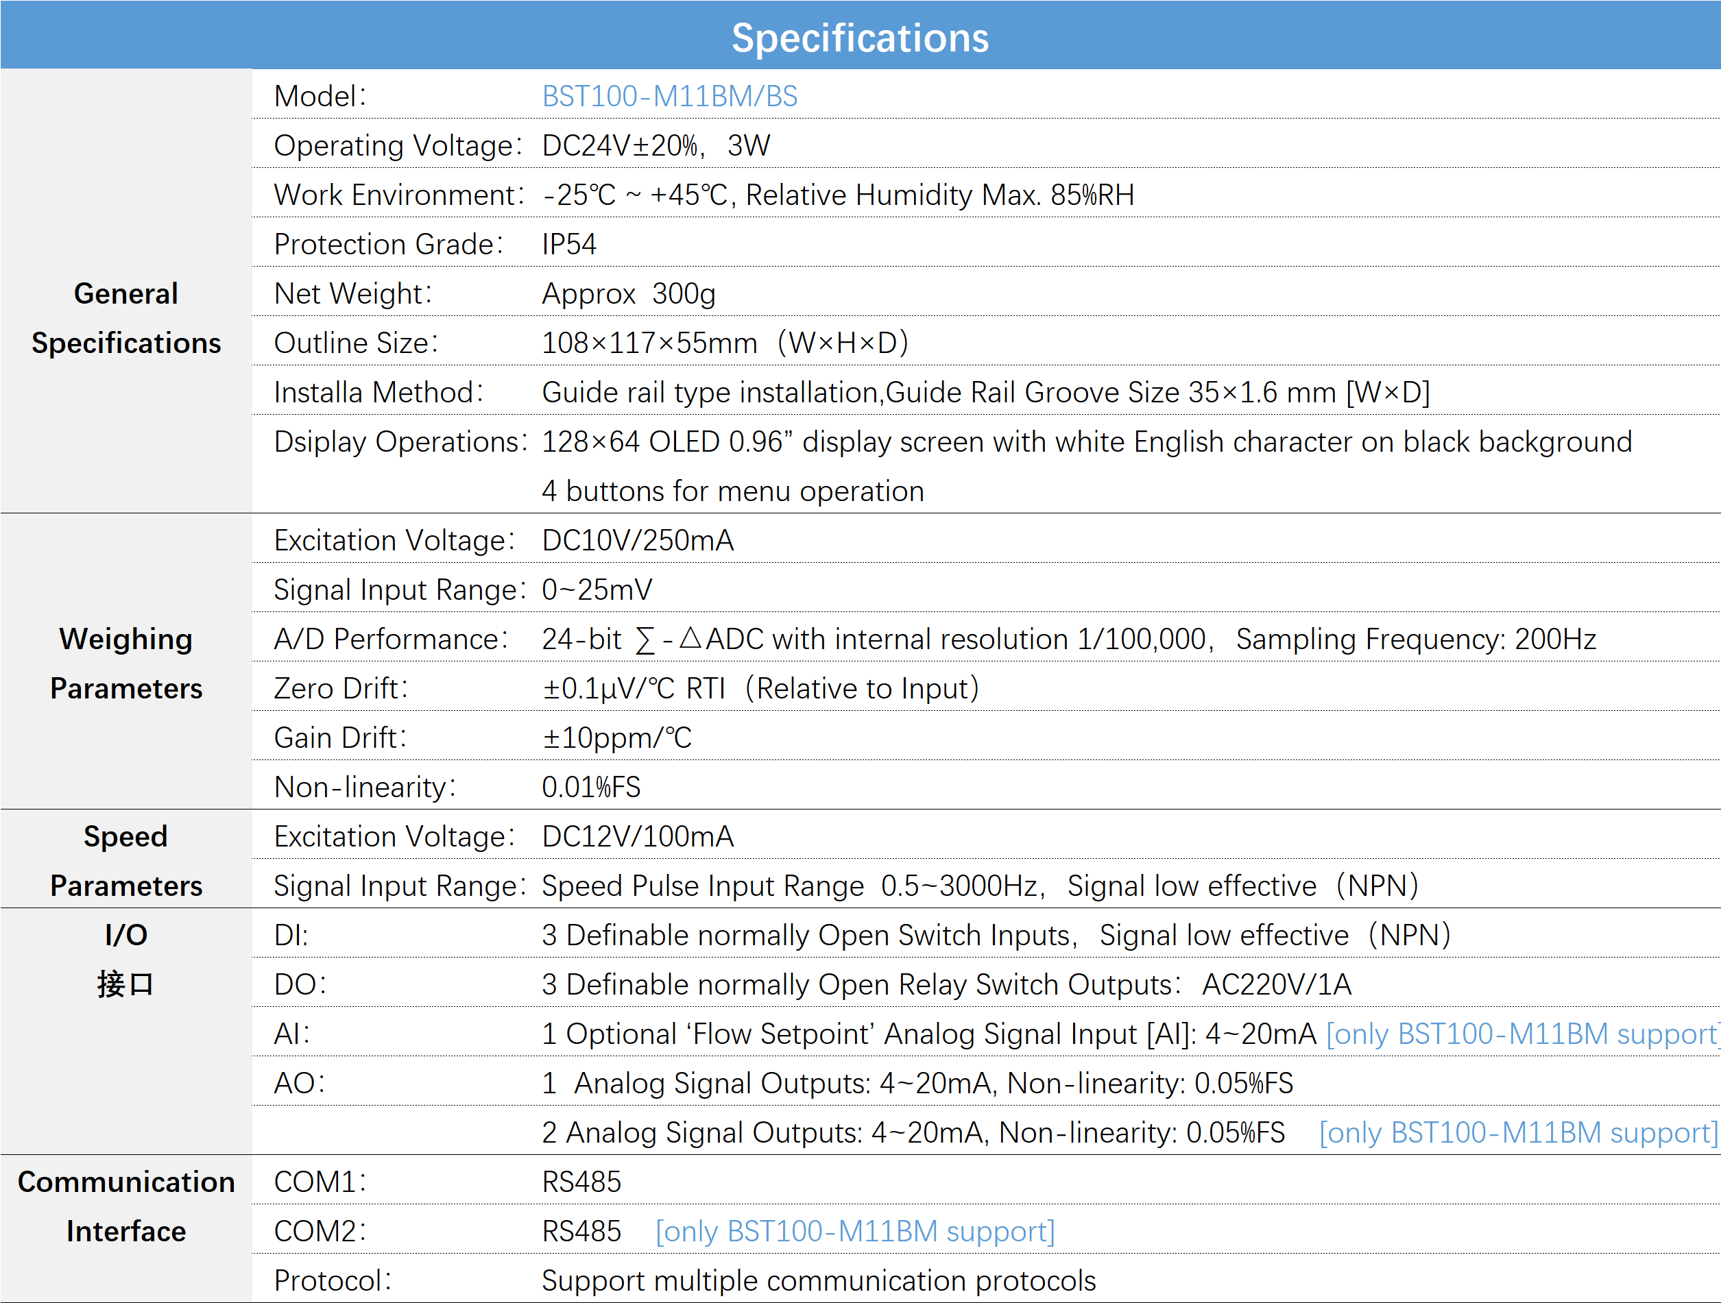The height and width of the screenshot is (1303, 1721).
Task: Click 'Protection Grade:' label
Action: (x=388, y=244)
